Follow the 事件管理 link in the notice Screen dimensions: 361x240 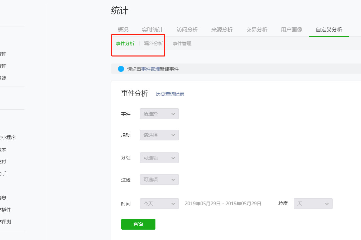(150, 69)
